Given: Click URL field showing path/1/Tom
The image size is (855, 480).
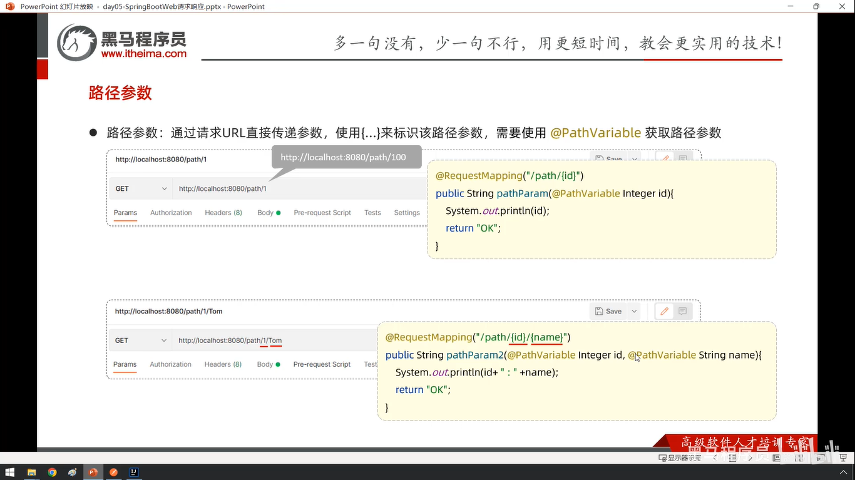Looking at the screenshot, I should [x=275, y=340].
